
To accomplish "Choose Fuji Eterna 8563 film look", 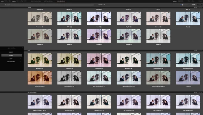I will pos(129,102).
